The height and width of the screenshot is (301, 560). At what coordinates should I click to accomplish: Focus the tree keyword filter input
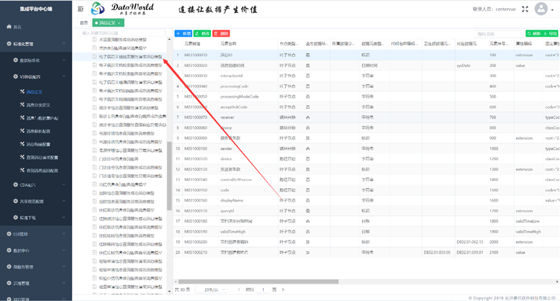coord(122,33)
